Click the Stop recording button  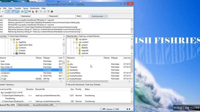click(x=192, y=108)
